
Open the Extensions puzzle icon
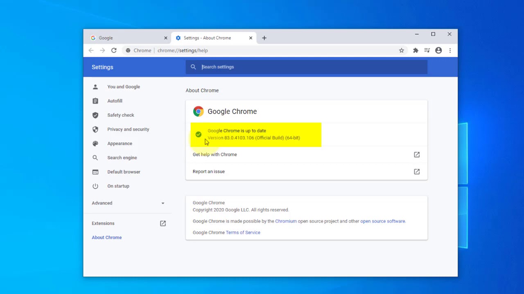pos(416,51)
